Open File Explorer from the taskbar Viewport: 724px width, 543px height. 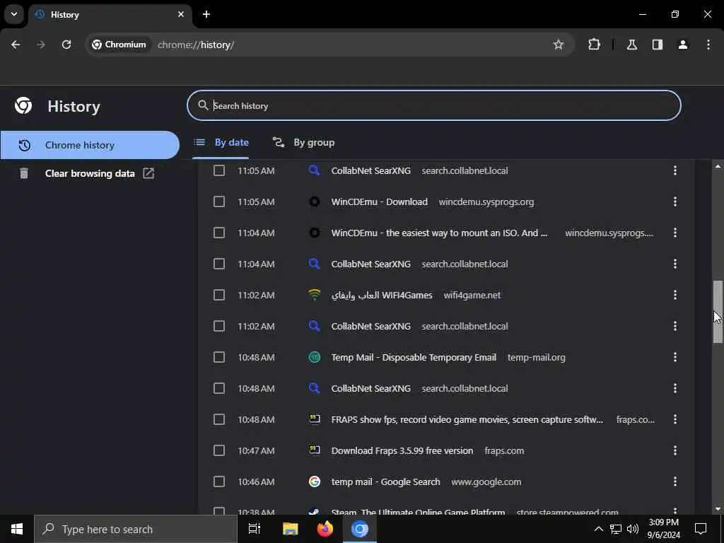(x=290, y=529)
